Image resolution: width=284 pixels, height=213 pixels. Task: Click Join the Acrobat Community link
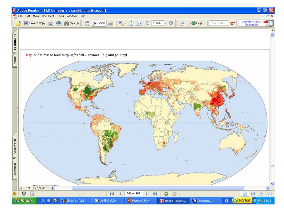[251, 23]
